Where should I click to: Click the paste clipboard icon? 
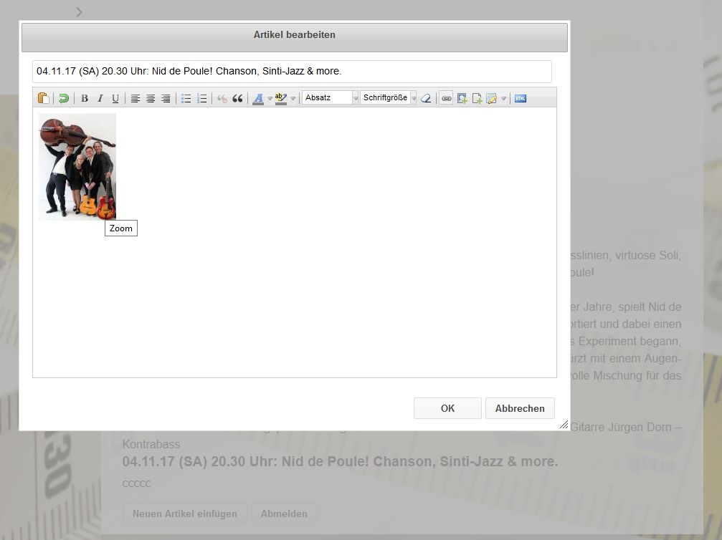coord(44,98)
